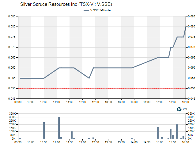Click the price dip to 0.055 after 12:00
This screenshot has width=196, height=157.
(89, 78)
